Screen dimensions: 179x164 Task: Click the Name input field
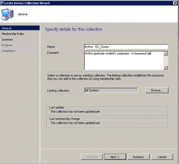coord(126,47)
